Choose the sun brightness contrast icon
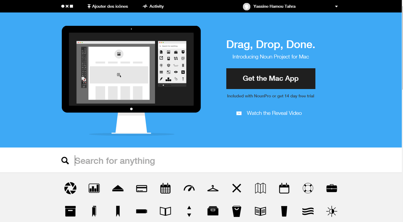Viewport: 403px width, 222px height. 332,211
